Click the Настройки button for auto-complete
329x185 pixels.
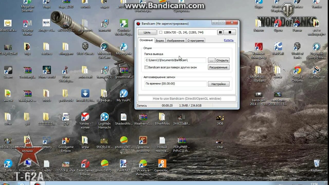pos(218,84)
